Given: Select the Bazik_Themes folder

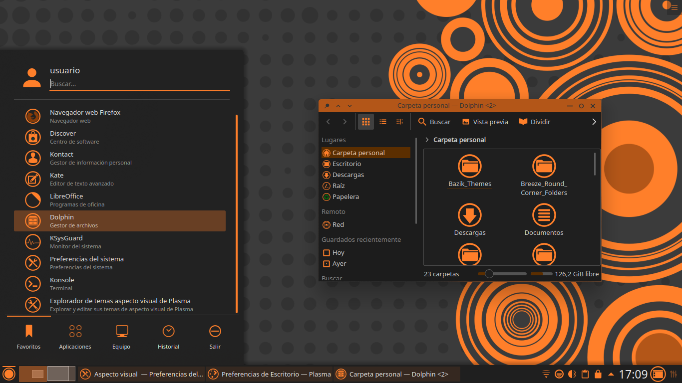Looking at the screenshot, I should point(470,172).
